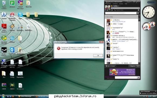The height and width of the screenshot is (98, 157).
Task: Click the contact list vertical scrollbar
Action: [139, 40]
